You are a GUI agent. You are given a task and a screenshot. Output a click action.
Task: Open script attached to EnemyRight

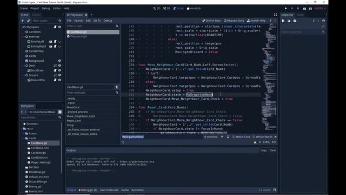pos(55,47)
